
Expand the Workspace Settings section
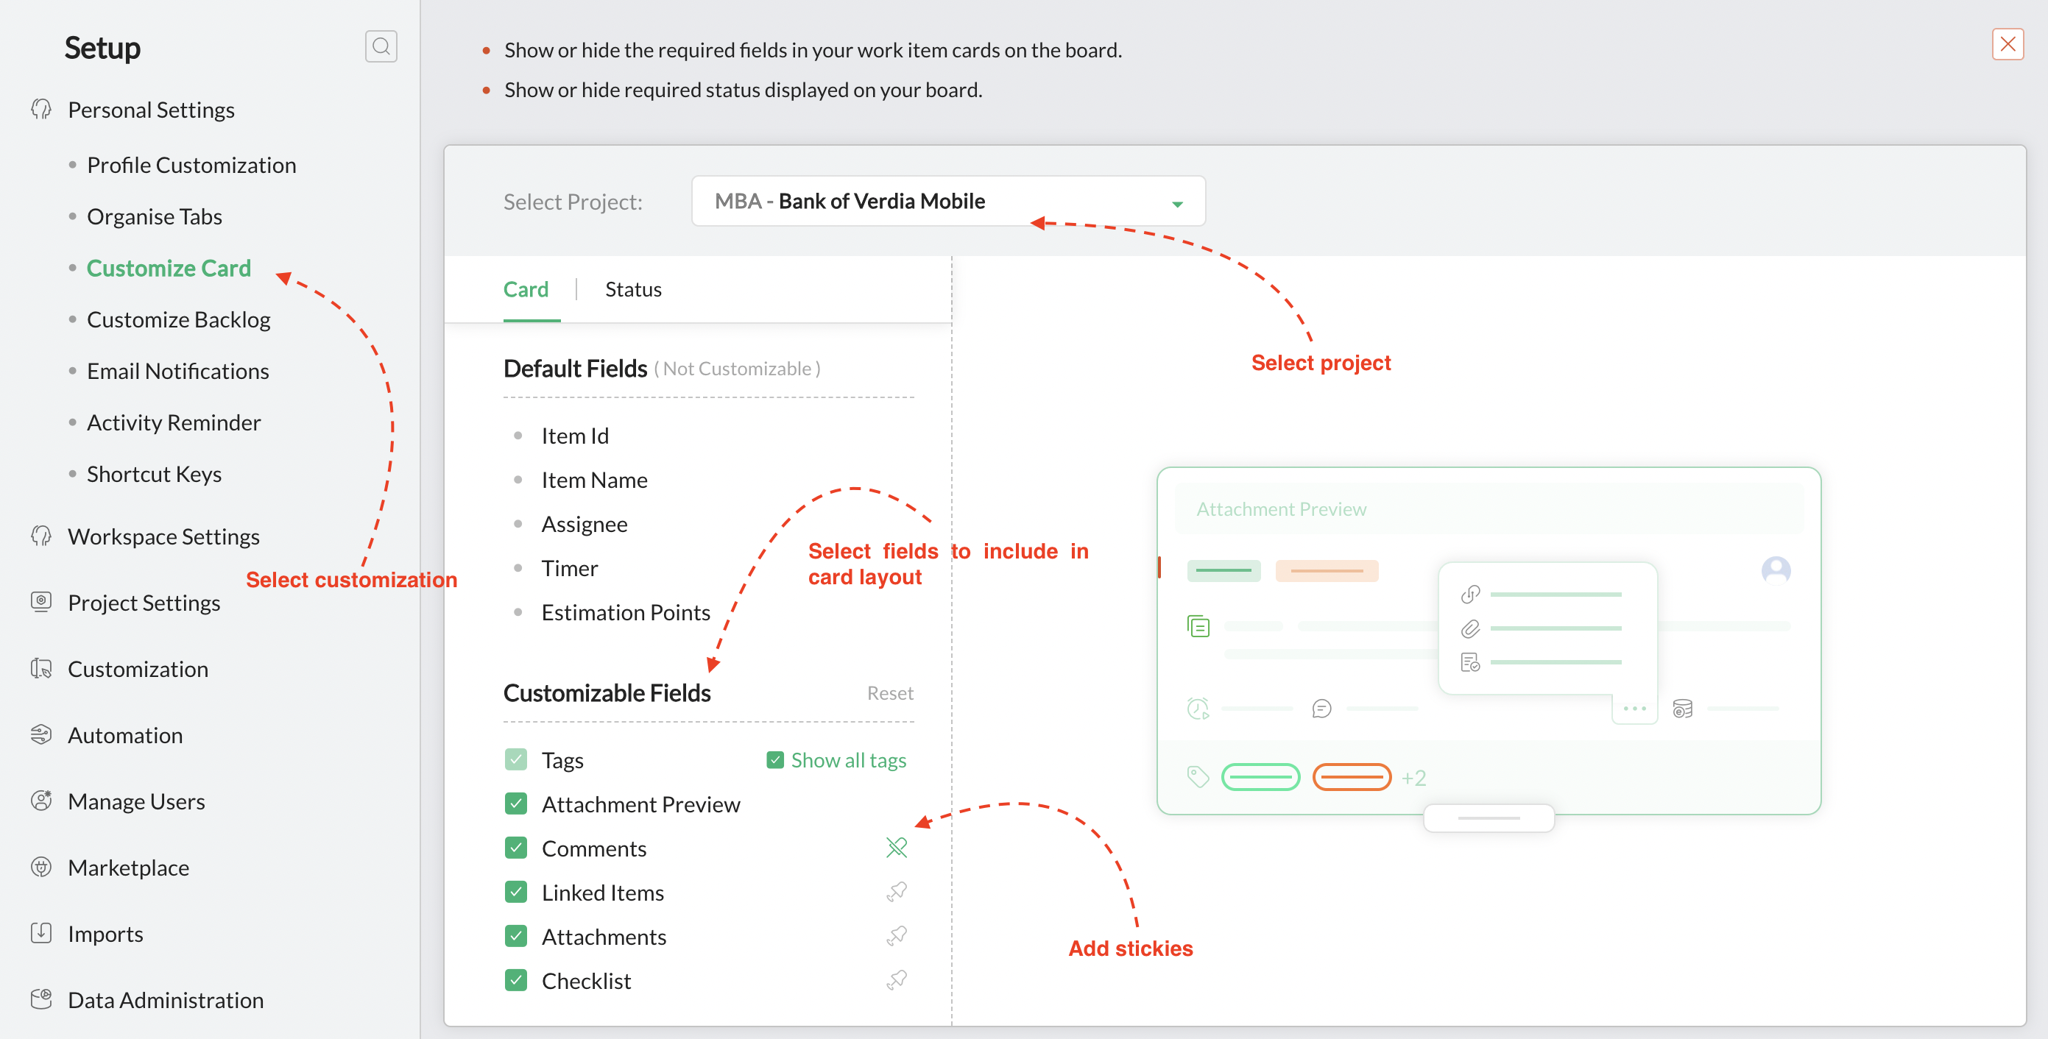[x=163, y=536]
